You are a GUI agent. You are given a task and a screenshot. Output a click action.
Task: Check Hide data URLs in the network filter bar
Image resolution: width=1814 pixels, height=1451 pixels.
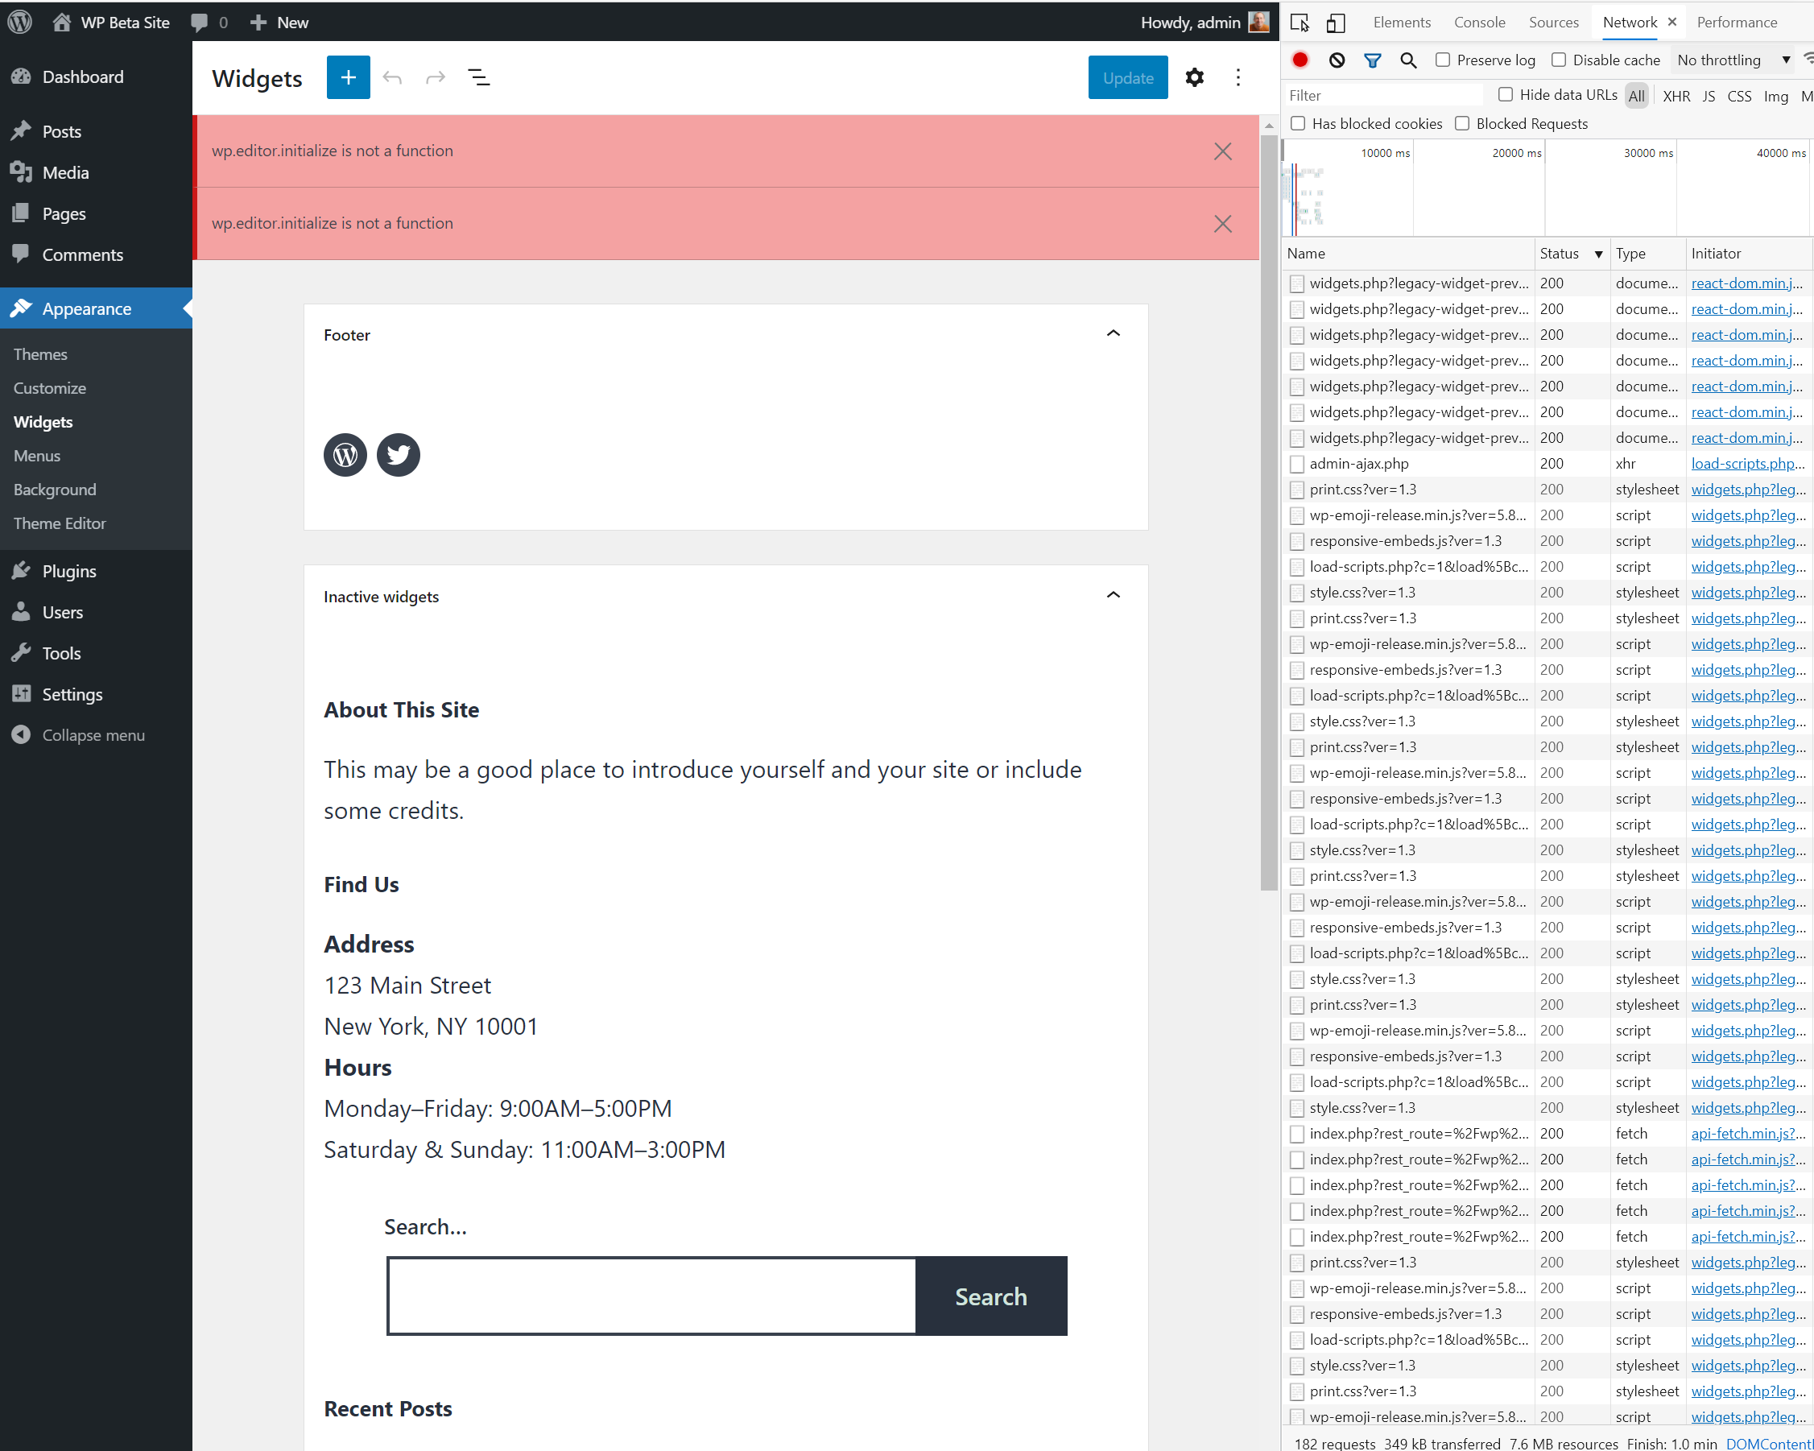[1505, 95]
